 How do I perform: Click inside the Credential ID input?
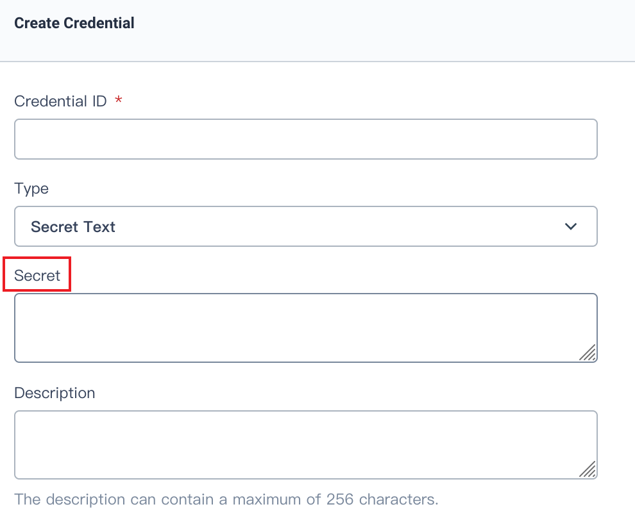pyautogui.click(x=305, y=138)
